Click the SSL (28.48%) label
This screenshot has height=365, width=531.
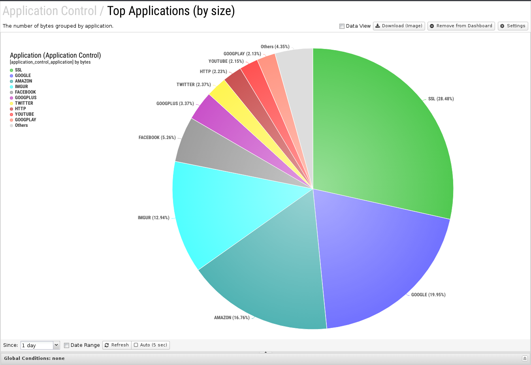click(x=441, y=99)
